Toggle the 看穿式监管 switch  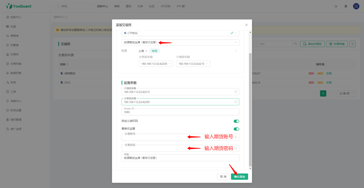coord(236,129)
